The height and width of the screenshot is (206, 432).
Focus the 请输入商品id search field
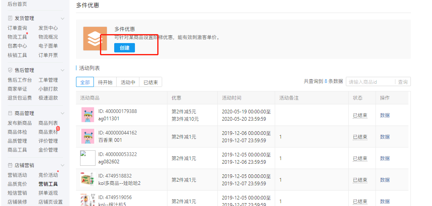[370, 82]
